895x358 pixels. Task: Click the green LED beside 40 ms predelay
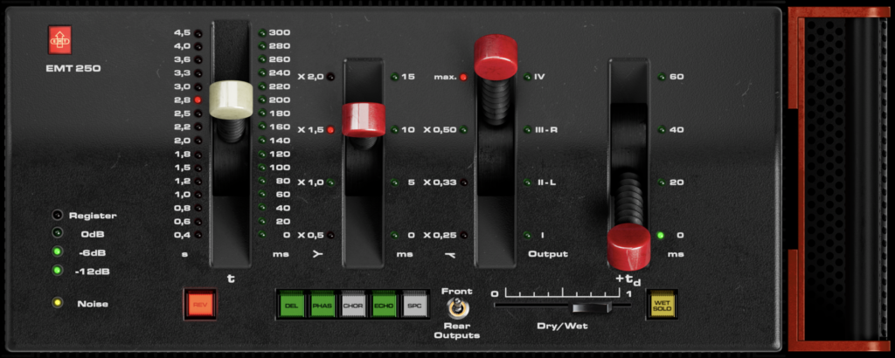click(661, 129)
